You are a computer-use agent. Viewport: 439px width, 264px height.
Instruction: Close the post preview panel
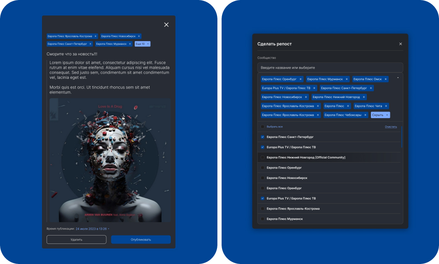166,25
